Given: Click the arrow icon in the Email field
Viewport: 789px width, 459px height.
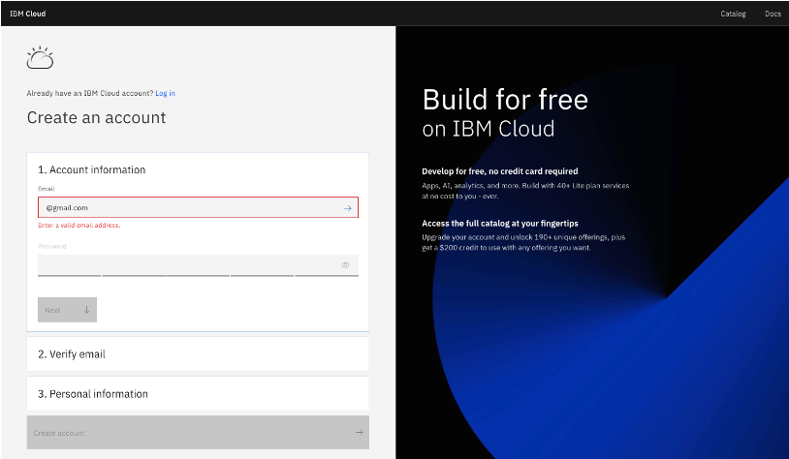Looking at the screenshot, I should tap(347, 207).
